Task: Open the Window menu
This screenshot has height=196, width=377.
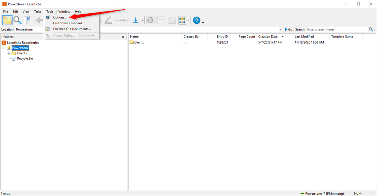Action: (x=64, y=12)
